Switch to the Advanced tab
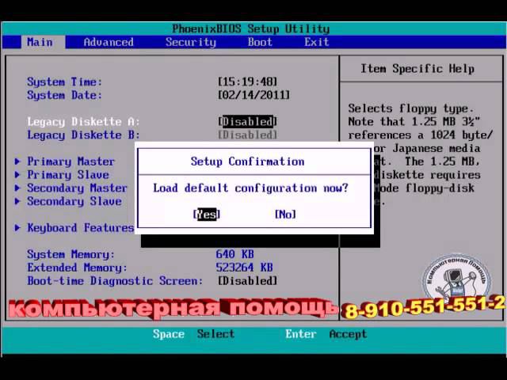Viewport: 507px width, 380px height. [109, 42]
